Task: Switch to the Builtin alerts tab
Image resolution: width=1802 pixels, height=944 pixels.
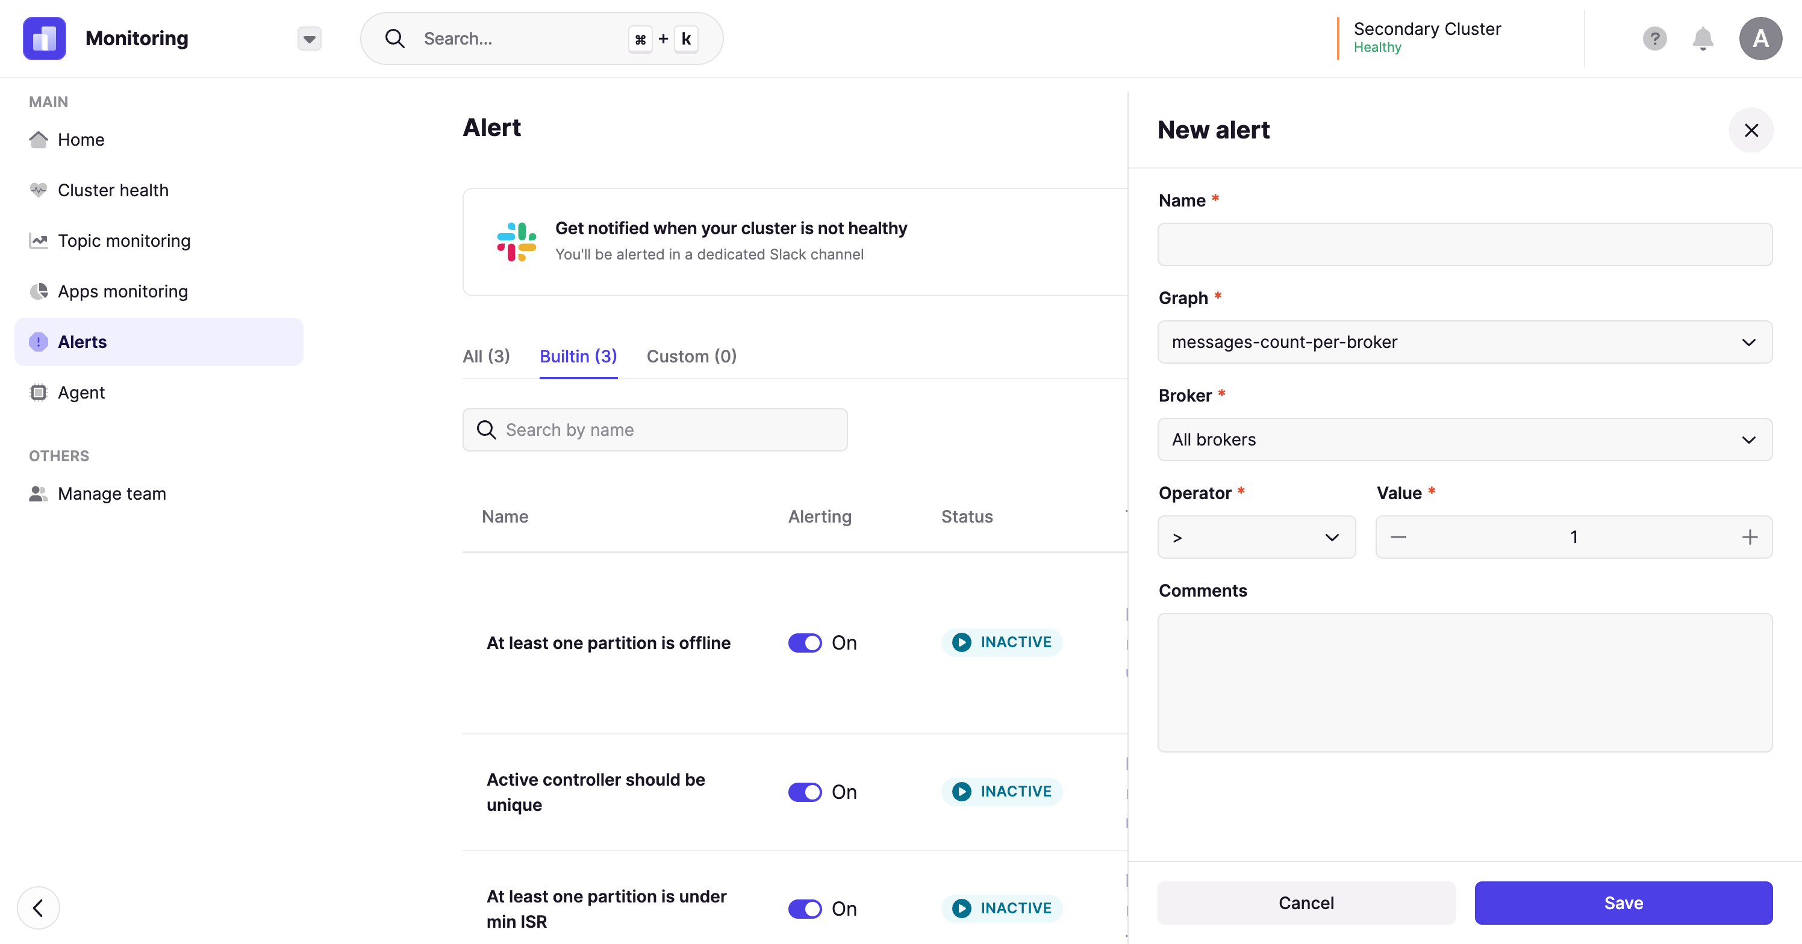Action: coord(578,355)
